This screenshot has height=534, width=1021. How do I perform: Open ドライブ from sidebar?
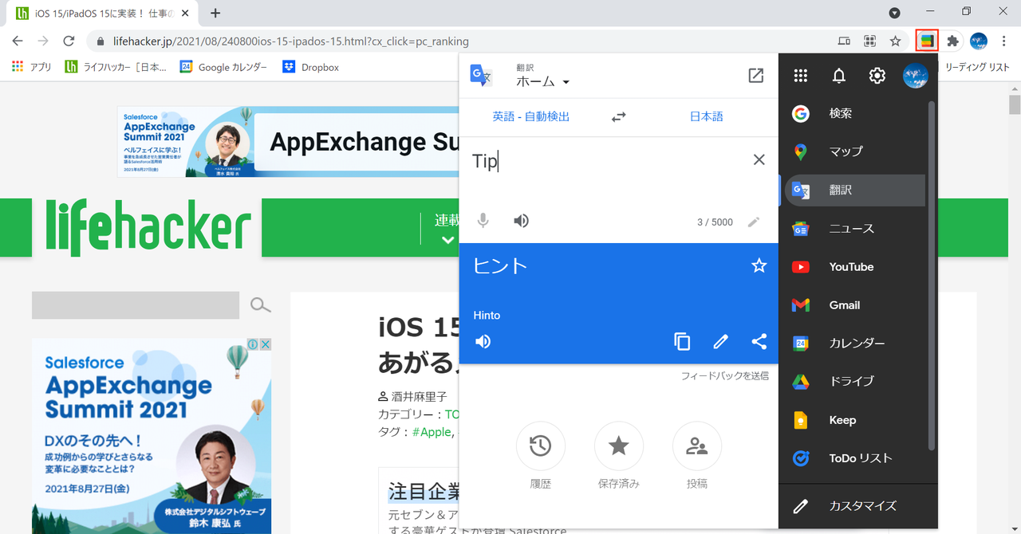tap(855, 382)
